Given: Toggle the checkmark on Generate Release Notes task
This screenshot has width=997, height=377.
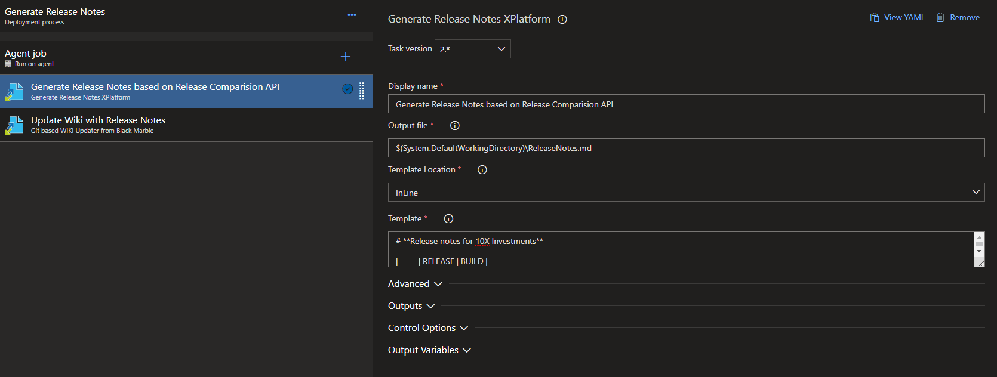Looking at the screenshot, I should click(x=347, y=89).
